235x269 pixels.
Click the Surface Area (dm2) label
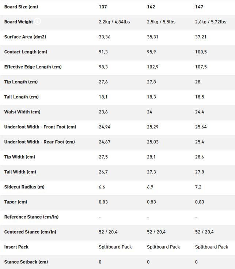pos(25,37)
